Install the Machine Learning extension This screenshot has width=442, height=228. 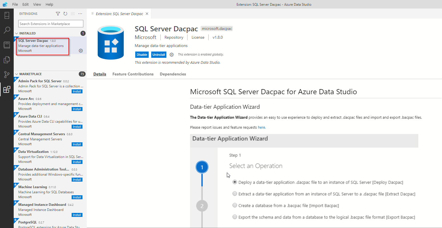click(77, 197)
